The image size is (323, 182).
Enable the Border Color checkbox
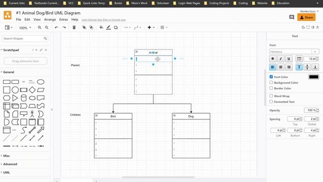point(271,88)
